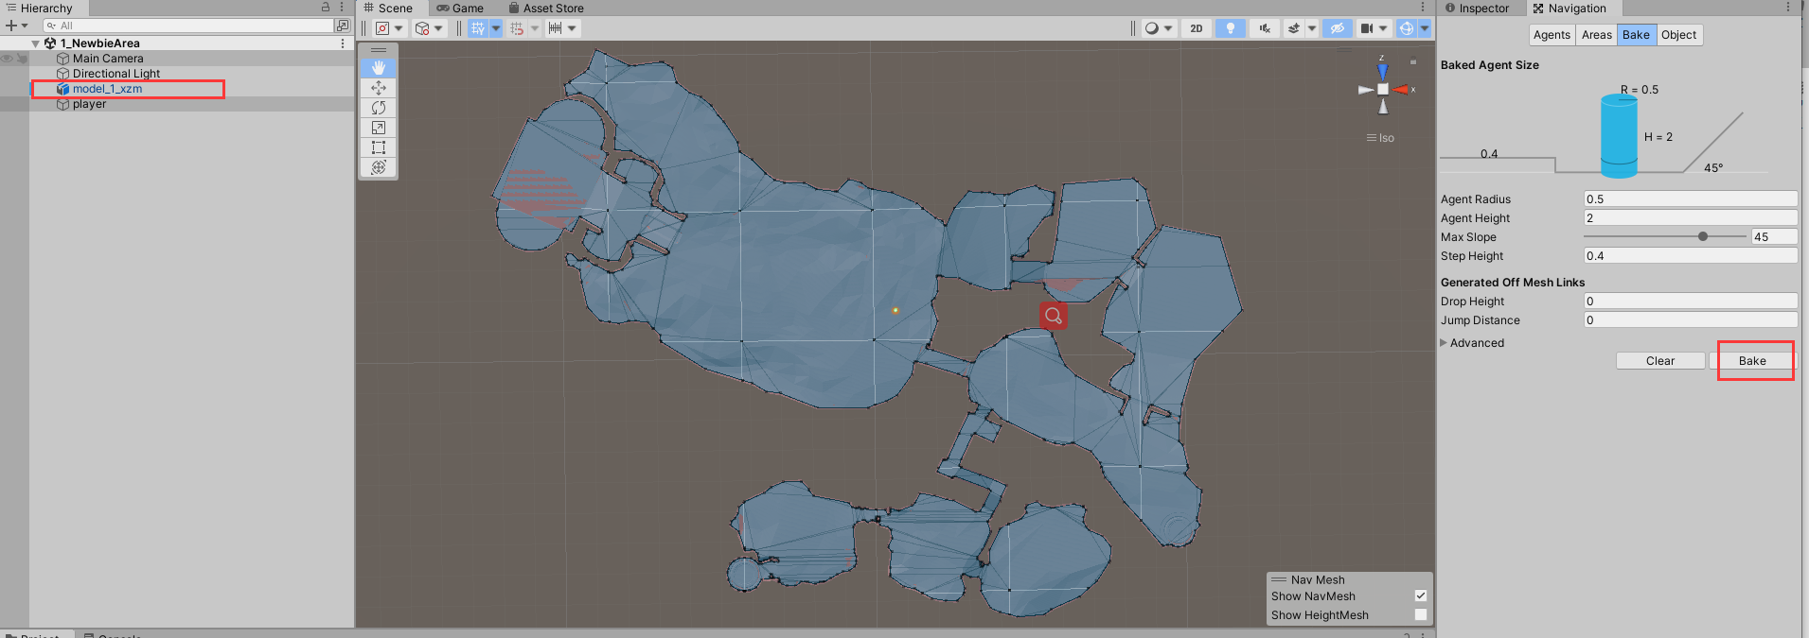This screenshot has width=1809, height=638.
Task: Open the Agents tab in Navigation
Action: [x=1552, y=35]
